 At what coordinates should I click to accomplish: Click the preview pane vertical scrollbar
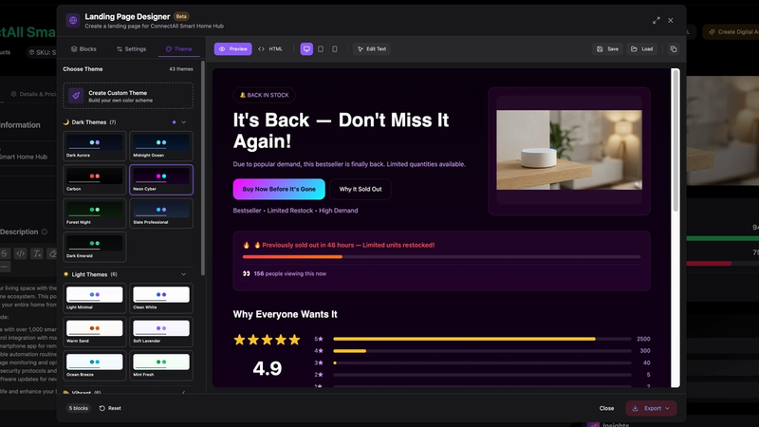(x=676, y=140)
